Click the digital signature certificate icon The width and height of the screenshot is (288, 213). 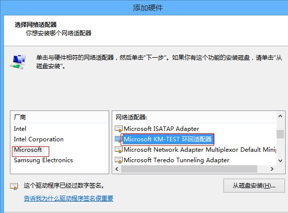(x=14, y=187)
